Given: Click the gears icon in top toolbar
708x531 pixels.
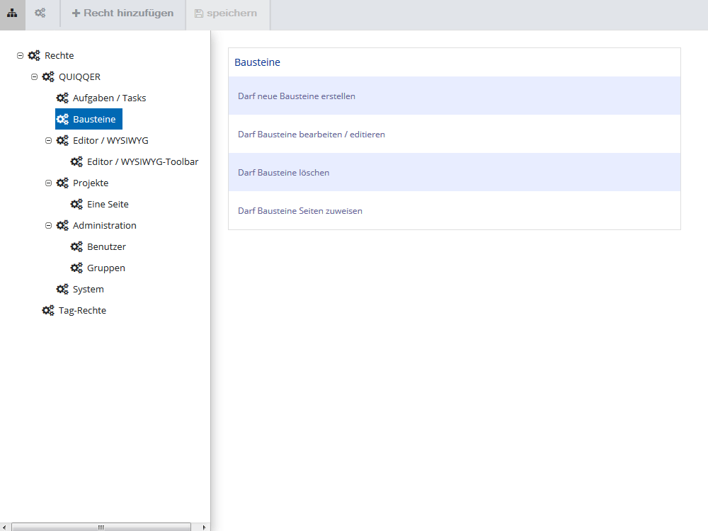Looking at the screenshot, I should 40,13.
